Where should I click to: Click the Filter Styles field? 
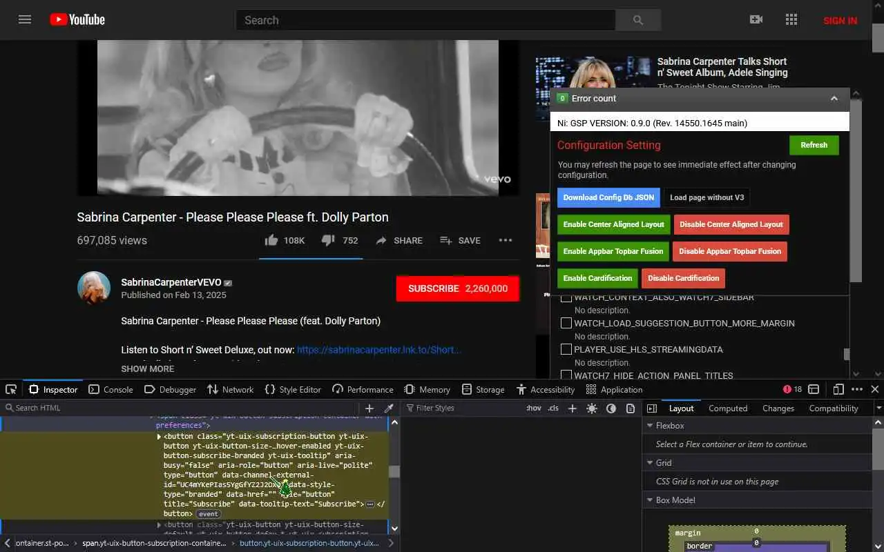pos(463,408)
